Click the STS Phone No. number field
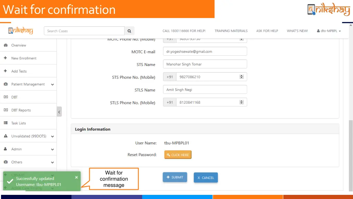Viewport: 353px width, 199px height. click(211, 77)
